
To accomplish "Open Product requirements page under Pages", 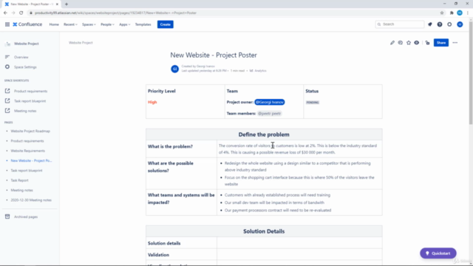I will (27, 141).
